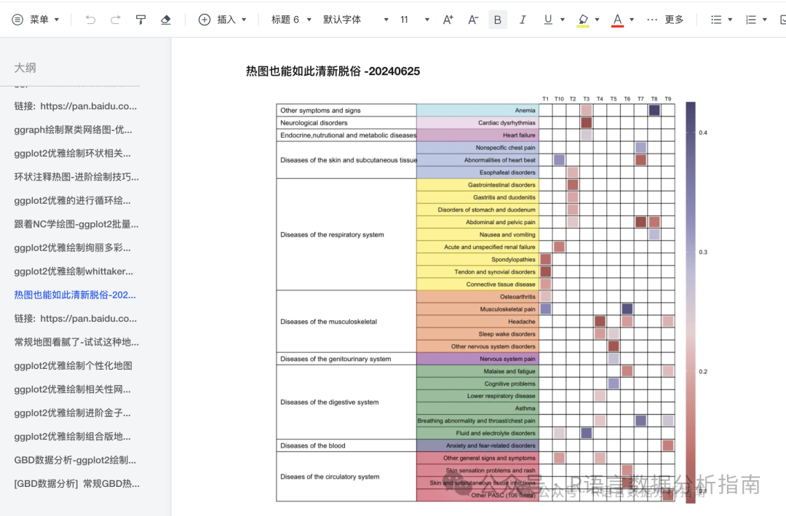786x516 pixels.
Task: Open the 默认字体 font family dropdown
Action: click(x=355, y=20)
